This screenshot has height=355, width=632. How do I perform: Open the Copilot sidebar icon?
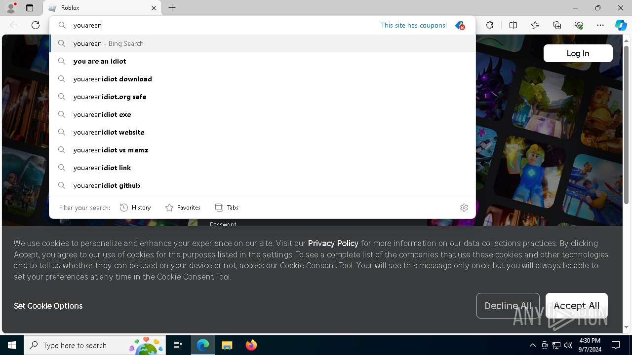(x=621, y=25)
